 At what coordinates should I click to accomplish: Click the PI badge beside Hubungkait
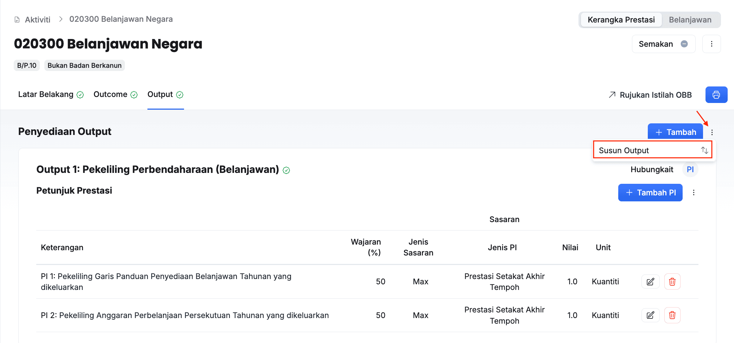(x=690, y=169)
